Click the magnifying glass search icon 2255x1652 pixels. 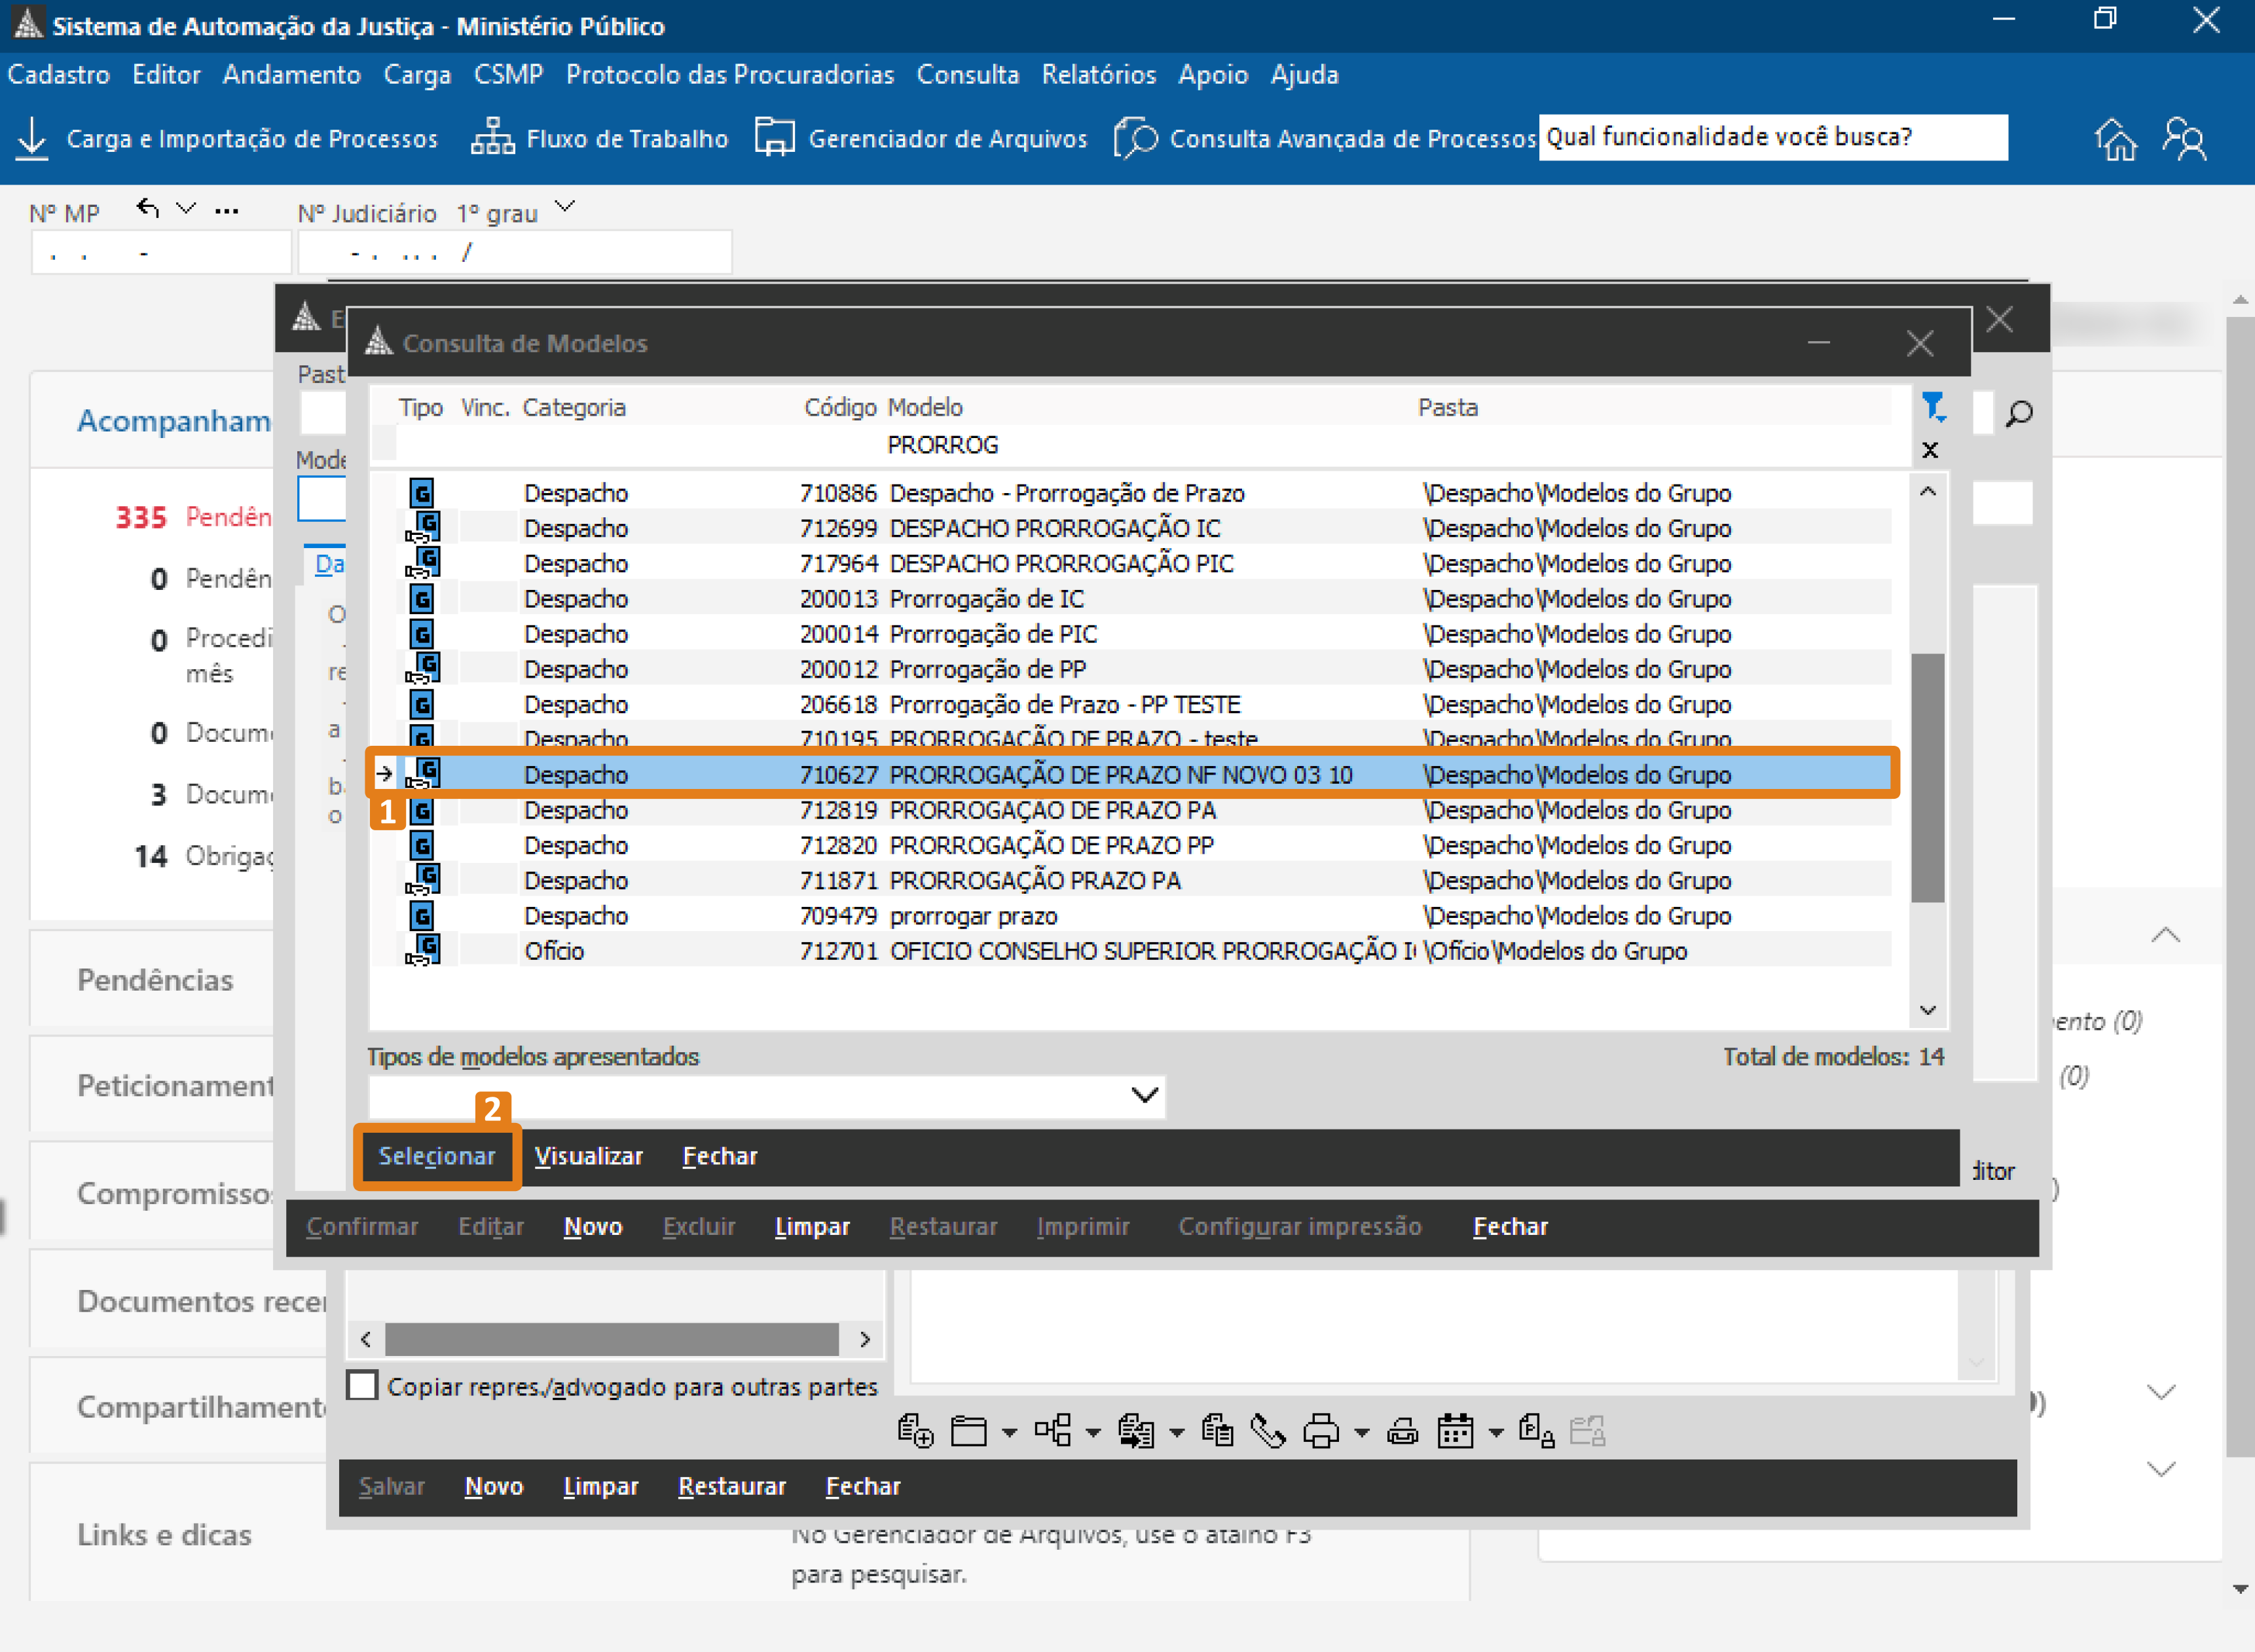[x=2019, y=413]
